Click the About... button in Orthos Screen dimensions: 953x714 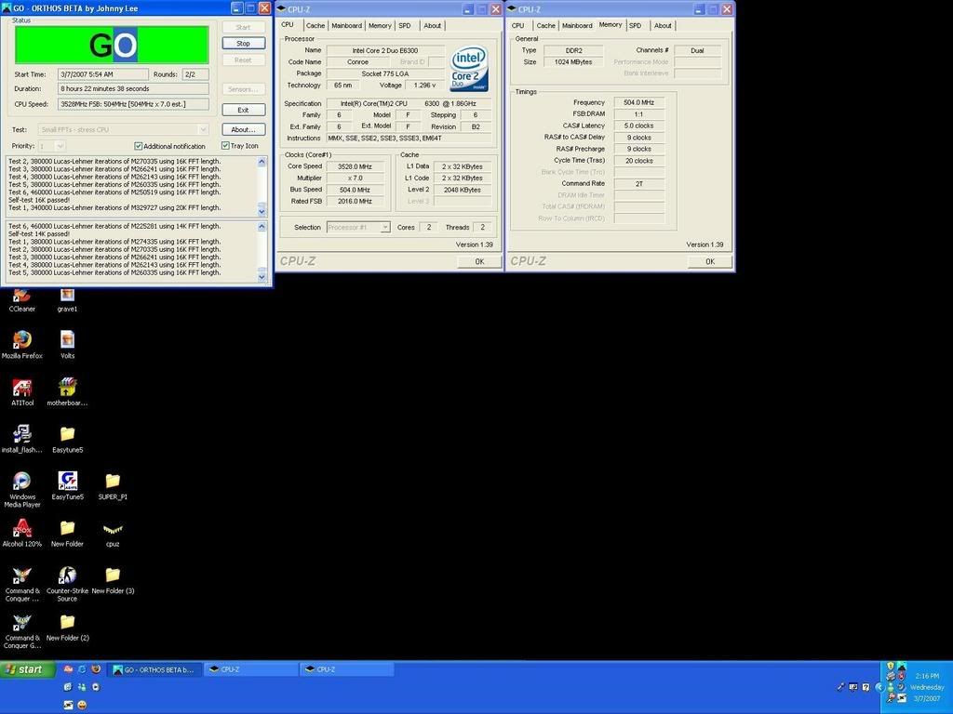(x=243, y=129)
